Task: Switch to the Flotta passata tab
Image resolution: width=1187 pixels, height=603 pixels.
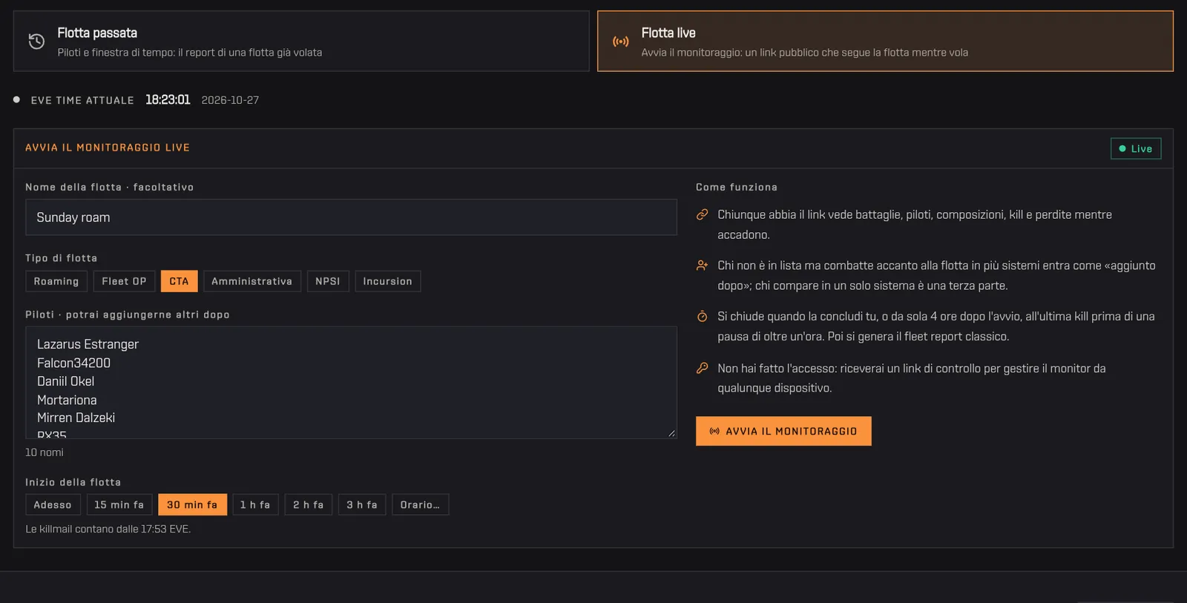Action: pyautogui.click(x=301, y=41)
